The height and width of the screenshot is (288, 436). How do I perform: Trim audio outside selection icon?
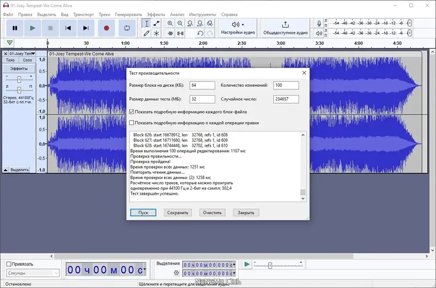(171, 33)
